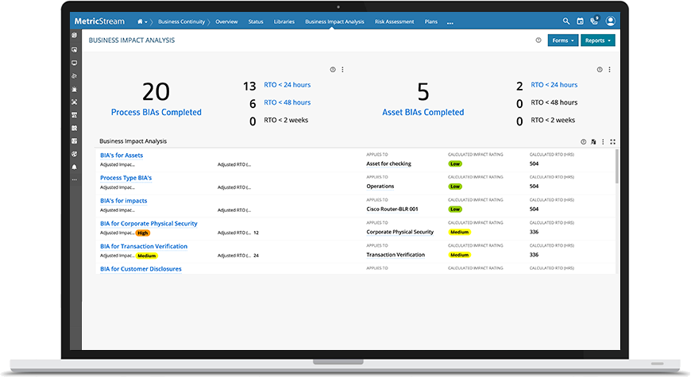Click the topmost globe icon in left sidebar
The width and height of the screenshot is (691, 377).
75,35
